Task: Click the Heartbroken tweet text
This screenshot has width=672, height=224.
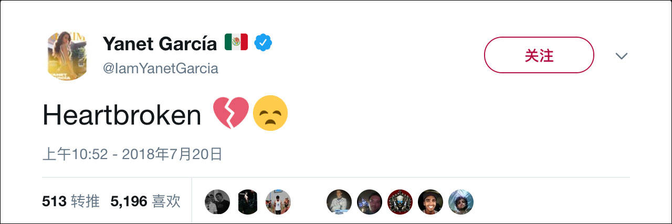Action: click(x=122, y=116)
